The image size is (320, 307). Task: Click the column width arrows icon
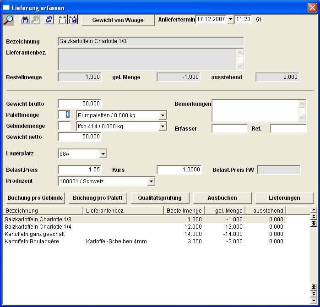pyautogui.click(x=62, y=20)
